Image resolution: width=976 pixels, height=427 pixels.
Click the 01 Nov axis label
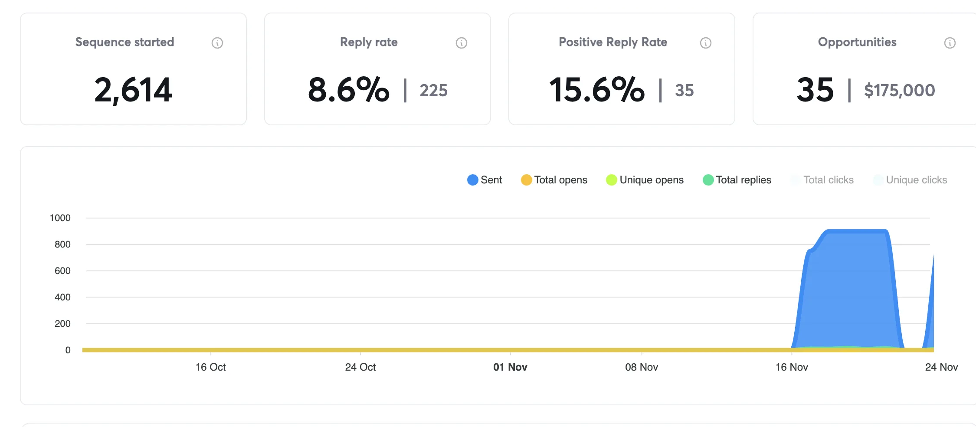(510, 367)
